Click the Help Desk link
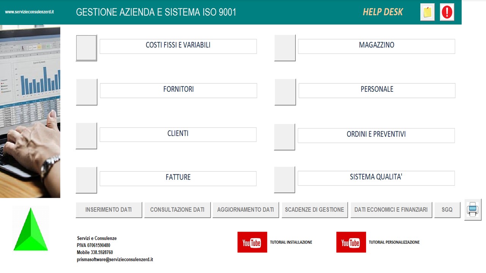 pos(383,12)
